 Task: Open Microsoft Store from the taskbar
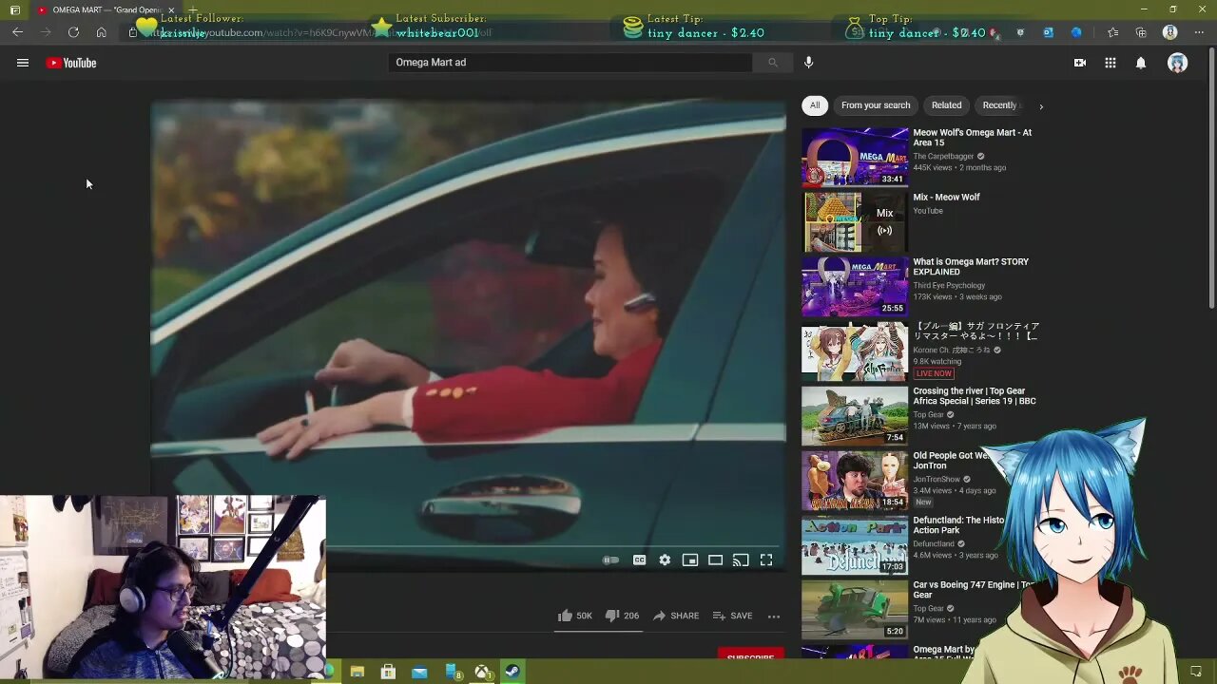(x=388, y=673)
